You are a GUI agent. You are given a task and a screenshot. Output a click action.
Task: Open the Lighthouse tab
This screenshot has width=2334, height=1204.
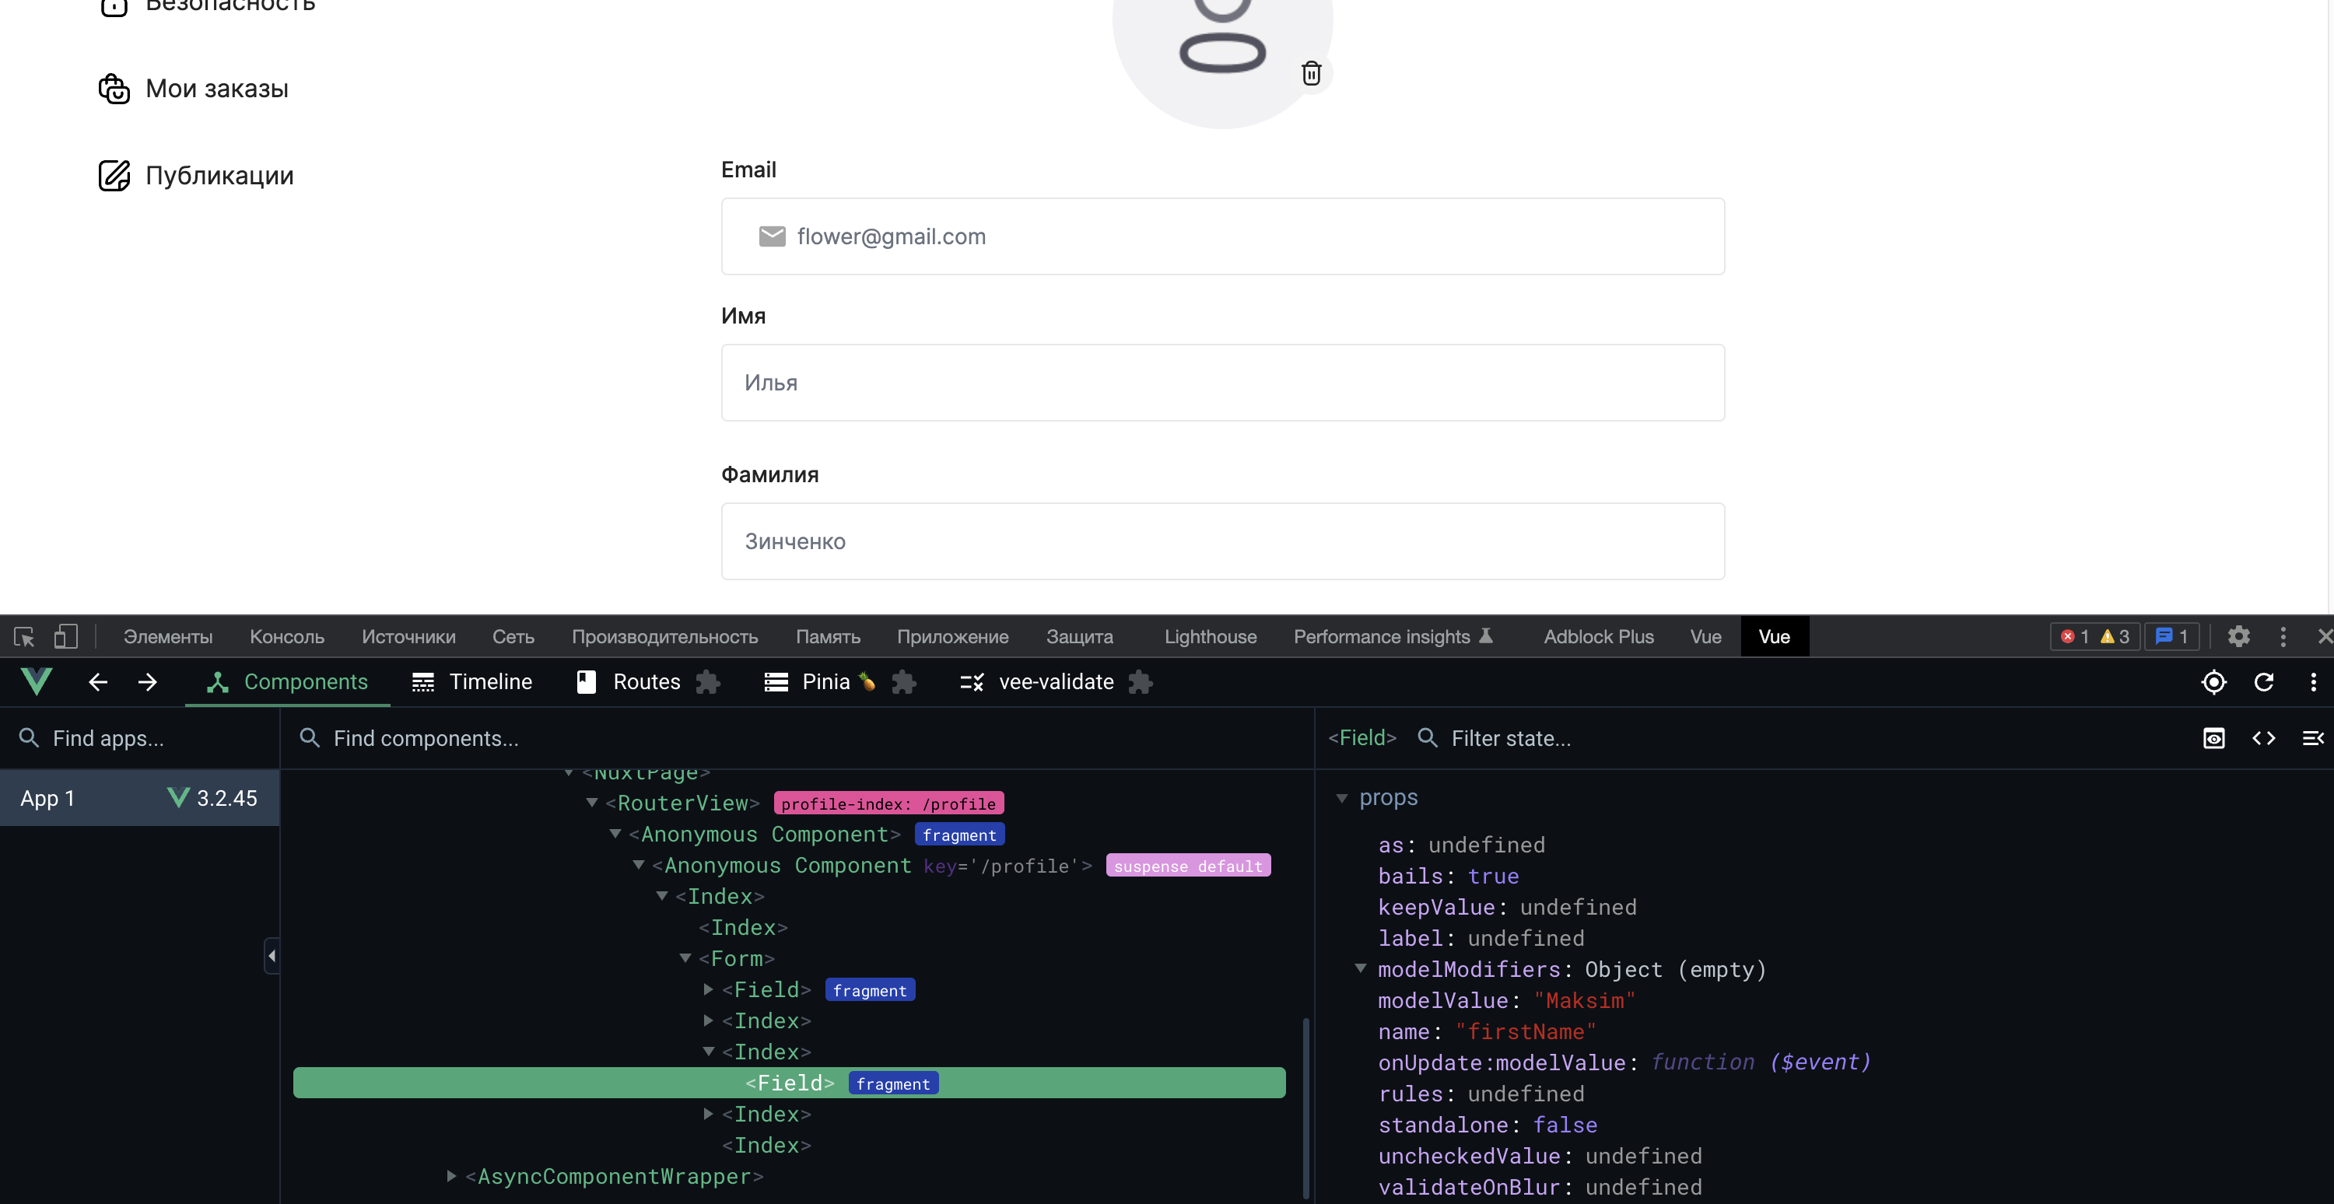click(x=1210, y=637)
